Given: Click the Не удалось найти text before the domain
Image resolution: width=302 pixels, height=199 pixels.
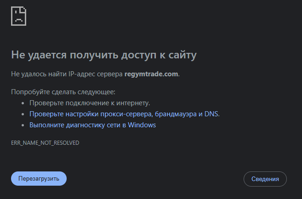Looking at the screenshot, I should [35, 74].
